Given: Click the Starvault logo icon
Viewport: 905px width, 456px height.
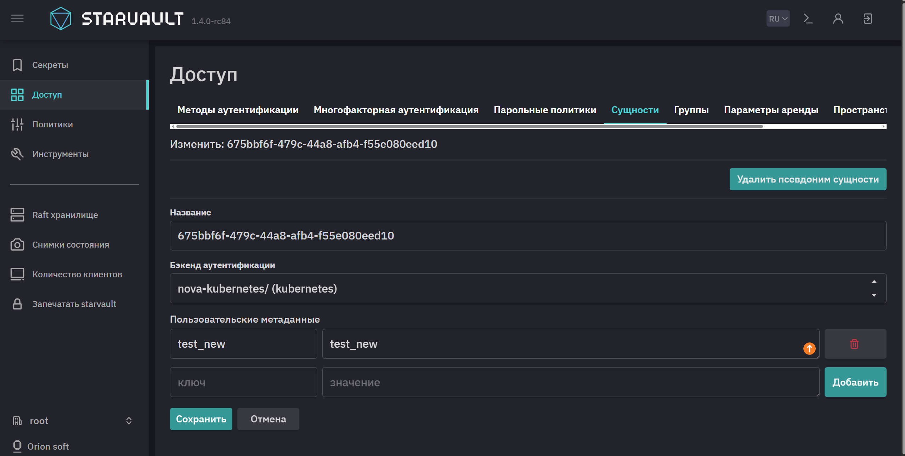Looking at the screenshot, I should [x=61, y=18].
